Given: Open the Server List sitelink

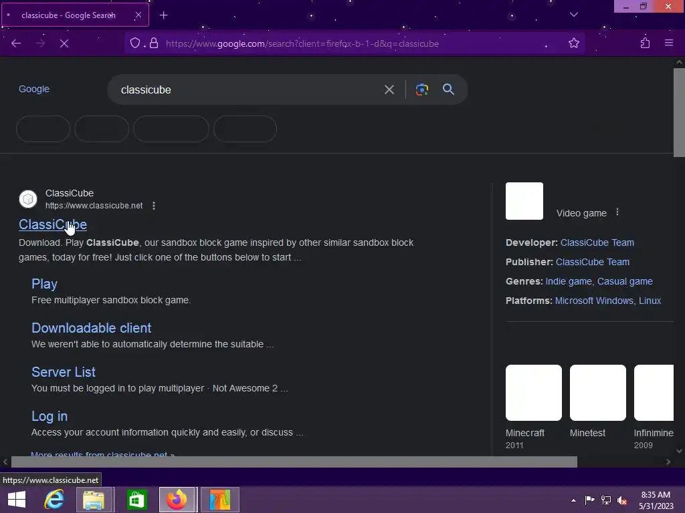Looking at the screenshot, I should tap(64, 372).
